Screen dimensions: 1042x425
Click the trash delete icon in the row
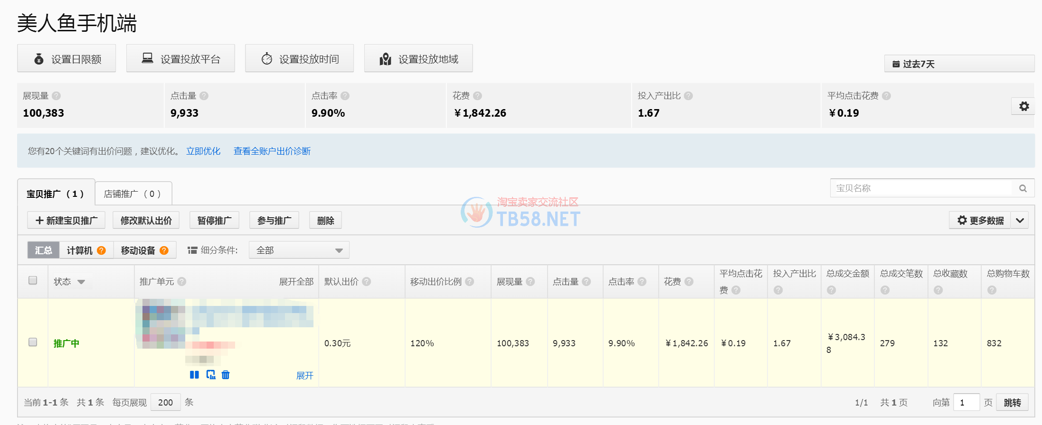226,375
